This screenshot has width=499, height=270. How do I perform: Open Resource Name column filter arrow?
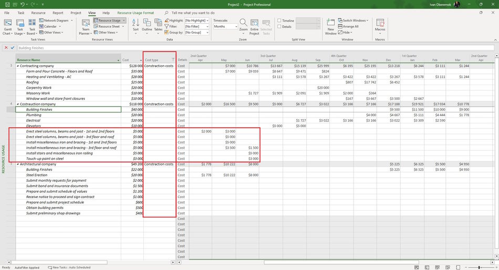(x=118, y=60)
